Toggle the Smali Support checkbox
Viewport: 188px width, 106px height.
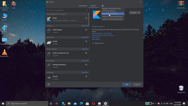[86, 29]
